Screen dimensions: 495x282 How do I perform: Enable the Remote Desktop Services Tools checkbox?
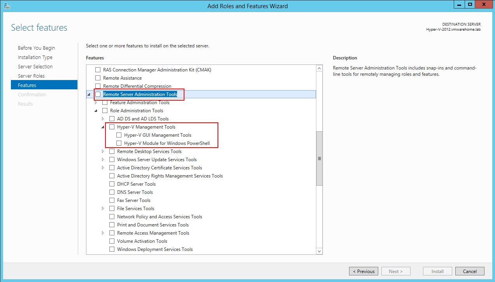pos(112,151)
